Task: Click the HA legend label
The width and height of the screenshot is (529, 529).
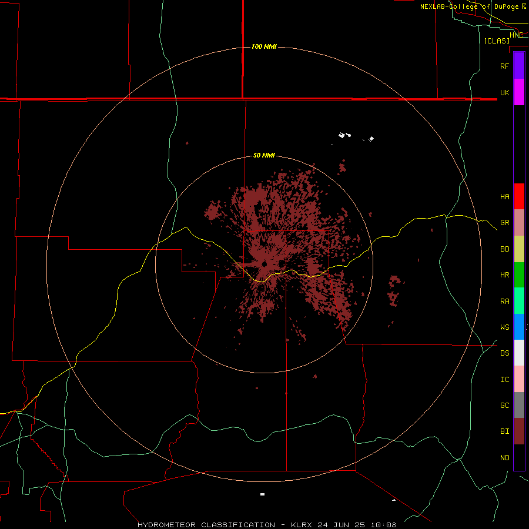Action: point(504,197)
